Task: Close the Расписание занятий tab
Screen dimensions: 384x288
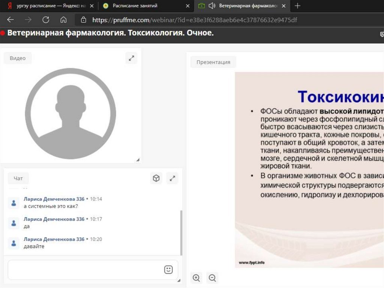Action: click(187, 6)
